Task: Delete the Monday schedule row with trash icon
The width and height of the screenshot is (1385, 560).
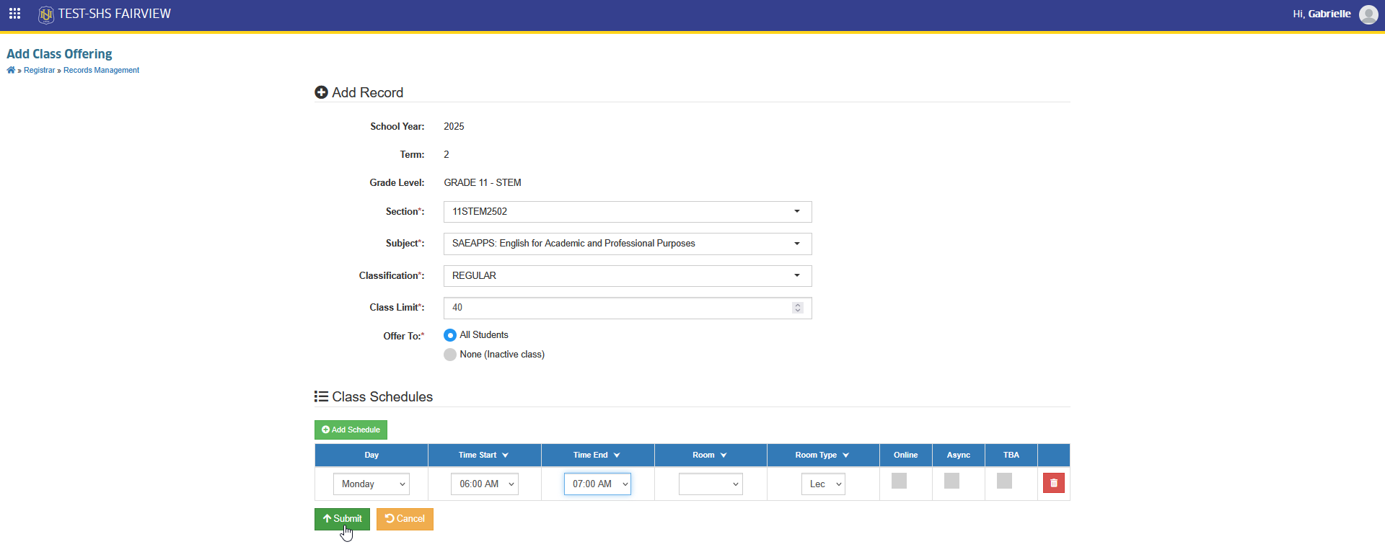Action: point(1053,483)
